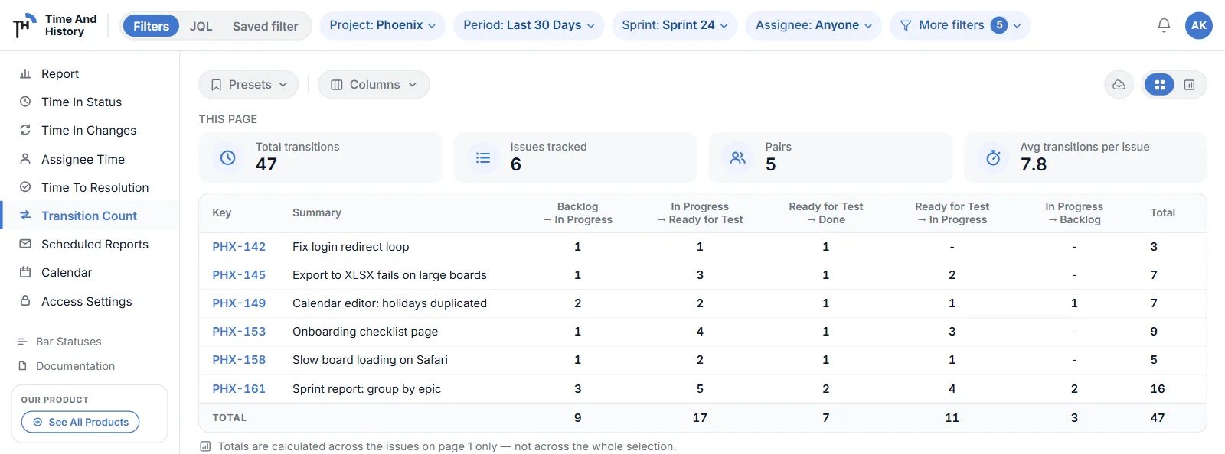1225x454 pixels.
Task: Click the Total transitions clock icon
Action: pyautogui.click(x=228, y=157)
